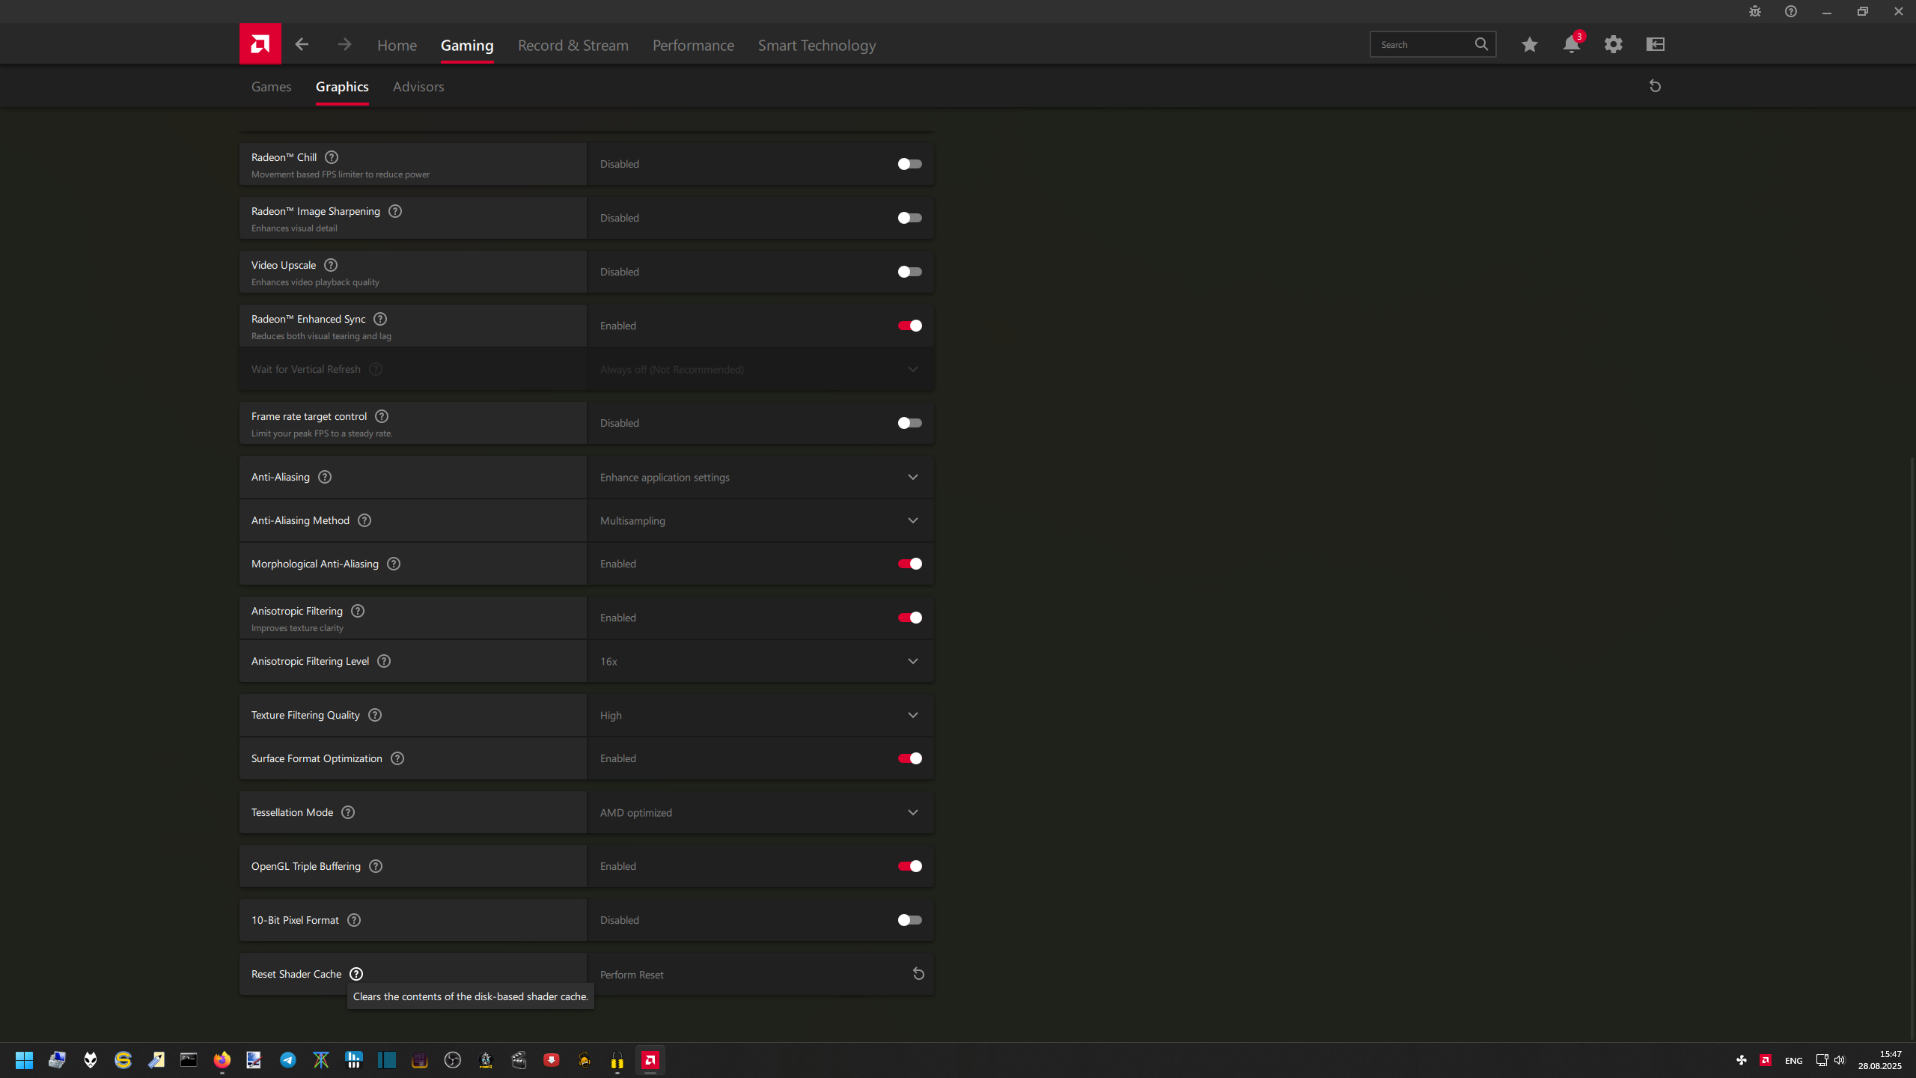Enable the Radeon Chill toggle
The height and width of the screenshot is (1078, 1916).
point(909,164)
